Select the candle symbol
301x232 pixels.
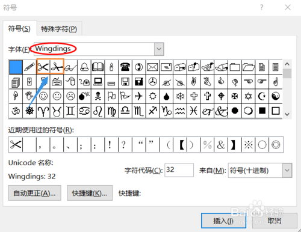tap(111, 67)
